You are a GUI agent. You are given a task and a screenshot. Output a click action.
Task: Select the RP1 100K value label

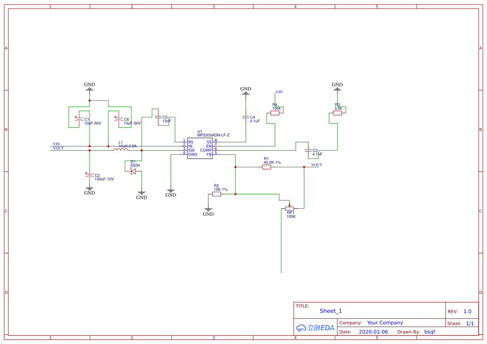(291, 217)
